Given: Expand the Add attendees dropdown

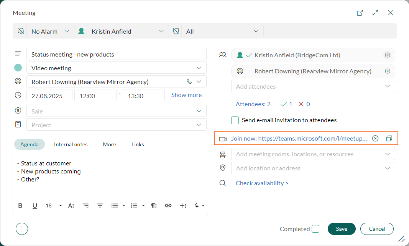Looking at the screenshot, I should pyautogui.click(x=387, y=86).
